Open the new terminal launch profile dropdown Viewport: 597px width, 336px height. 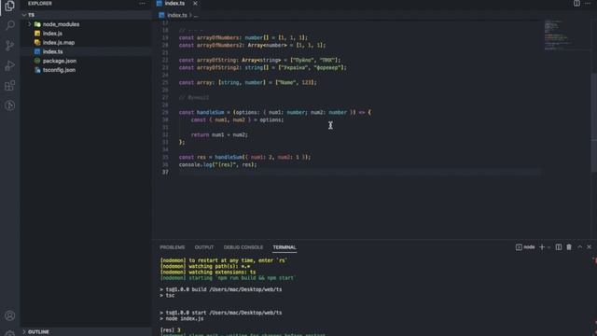pyautogui.click(x=548, y=247)
